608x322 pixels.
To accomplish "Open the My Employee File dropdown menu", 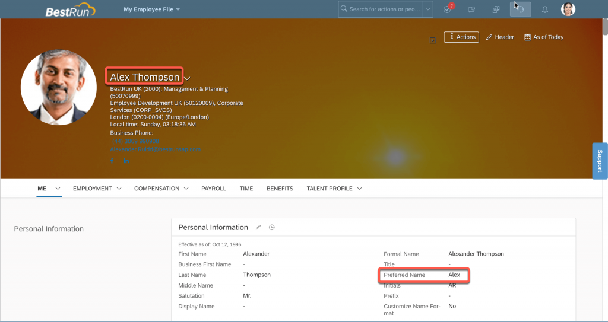I will (151, 9).
